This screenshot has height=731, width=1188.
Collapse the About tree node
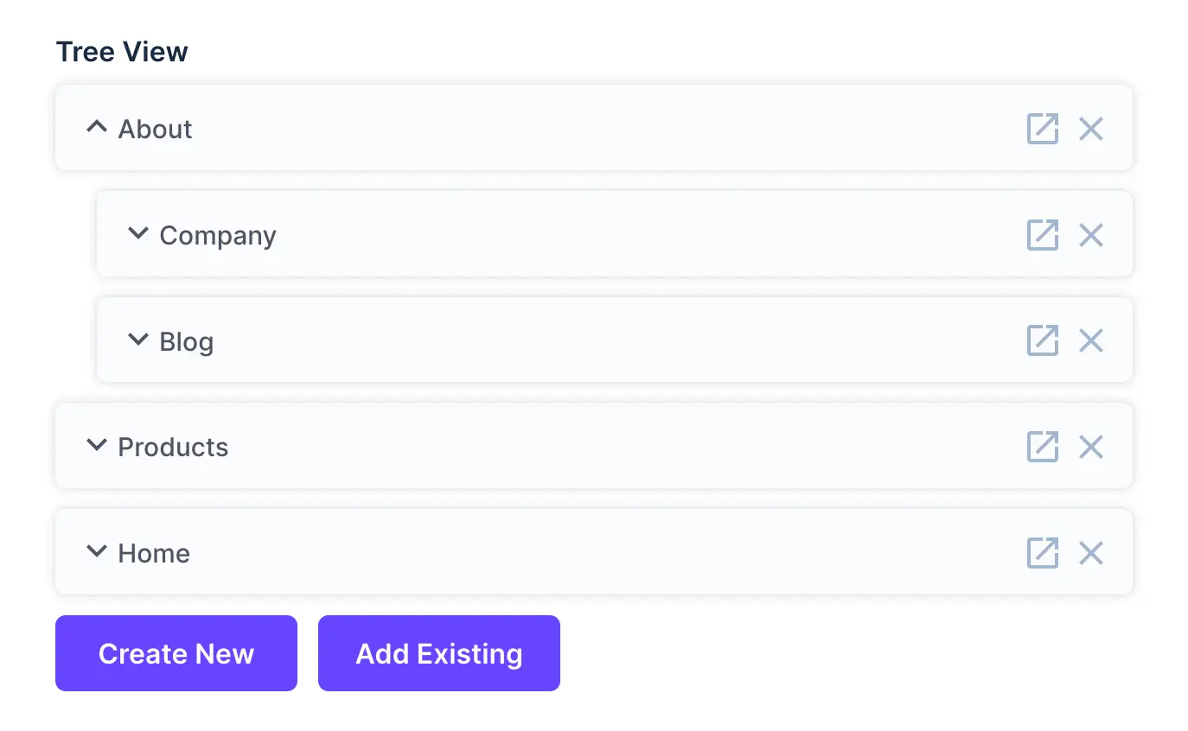coord(96,126)
